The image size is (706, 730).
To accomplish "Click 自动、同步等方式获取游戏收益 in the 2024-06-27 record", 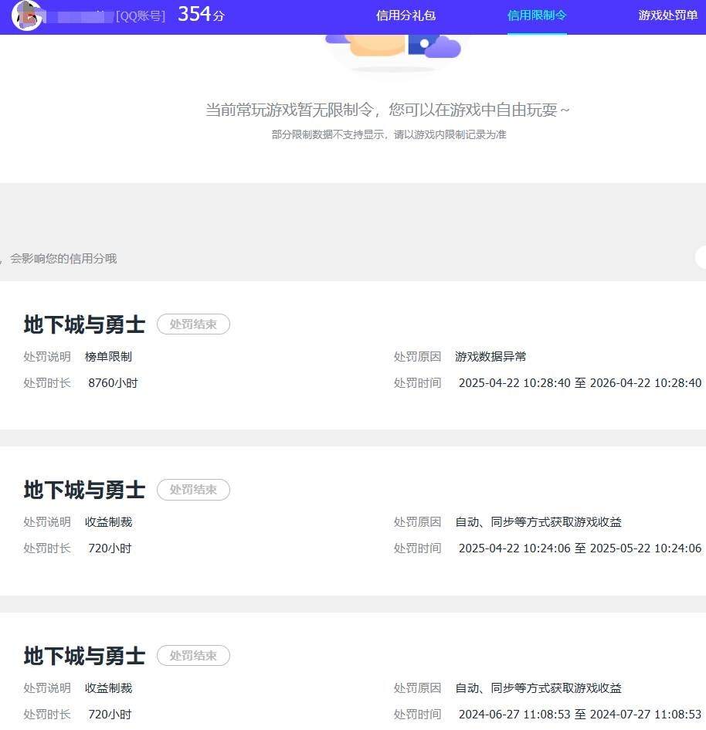I will [538, 688].
